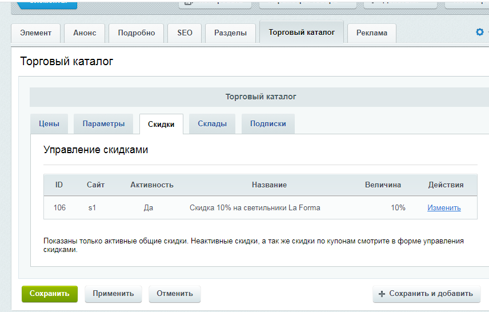
Task: Switch to the Подписки sub-tab
Action: click(x=268, y=124)
